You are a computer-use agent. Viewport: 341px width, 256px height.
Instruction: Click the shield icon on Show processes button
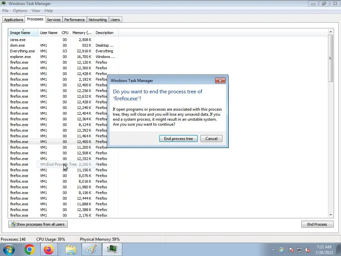point(13,224)
